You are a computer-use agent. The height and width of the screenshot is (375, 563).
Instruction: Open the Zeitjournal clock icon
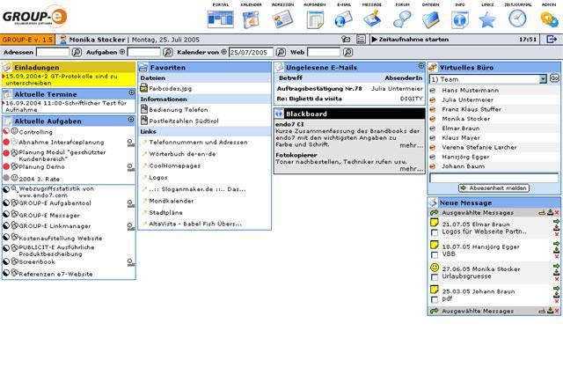coord(517,18)
